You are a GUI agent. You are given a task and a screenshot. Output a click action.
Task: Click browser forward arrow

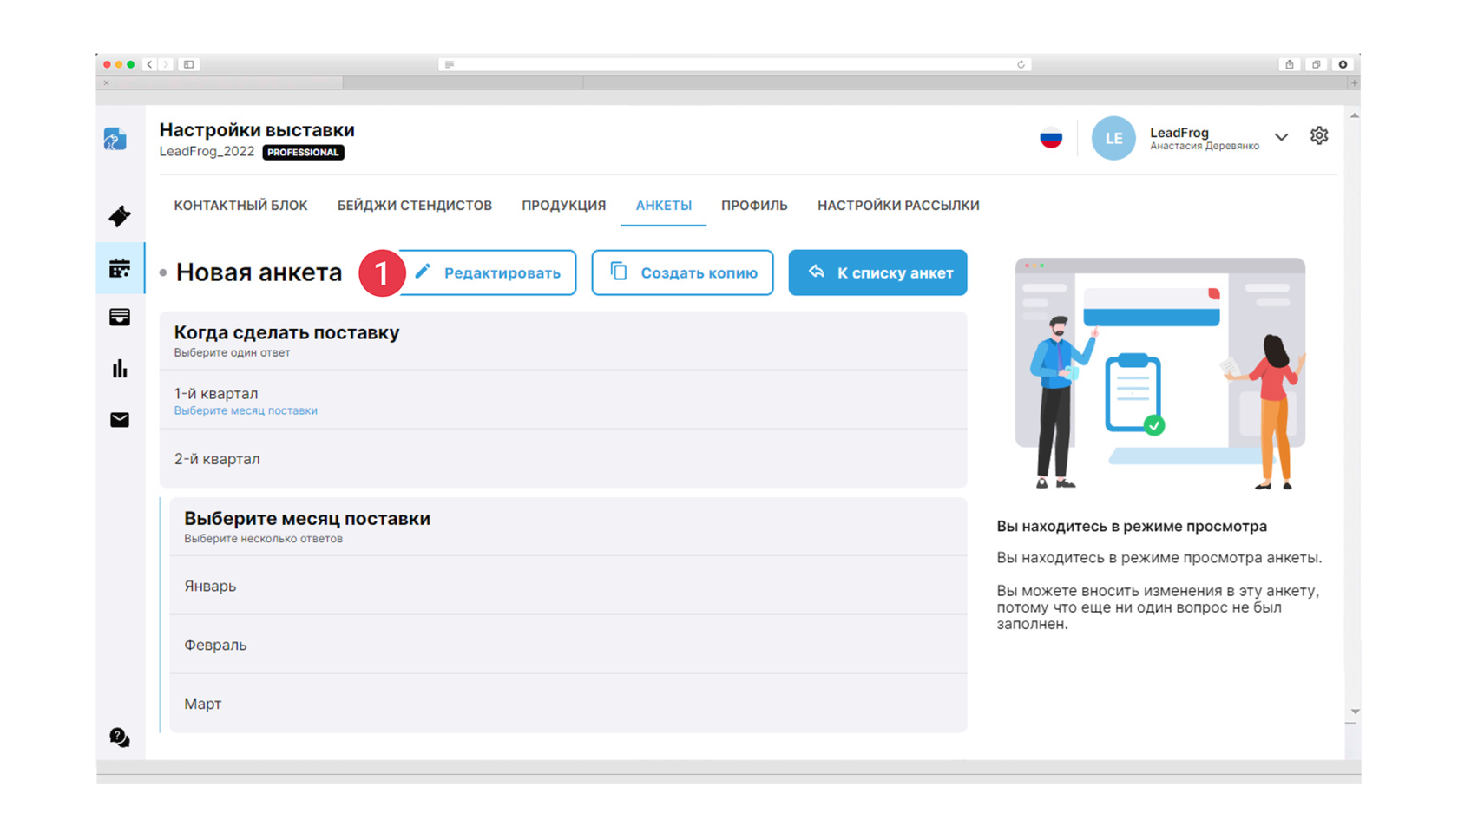166,64
